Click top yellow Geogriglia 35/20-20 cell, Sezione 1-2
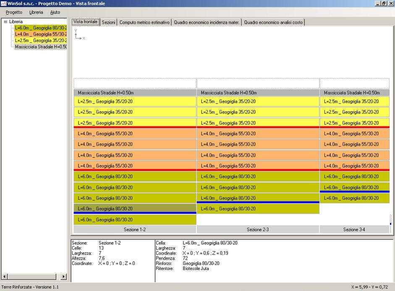 [135, 102]
